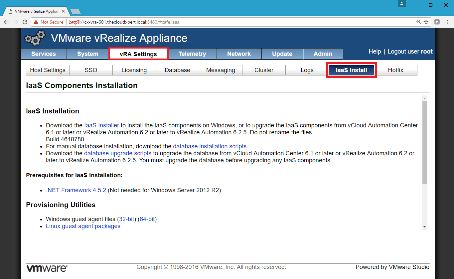
Task: Bookmark this page with the star icon
Action: [x=426, y=22]
